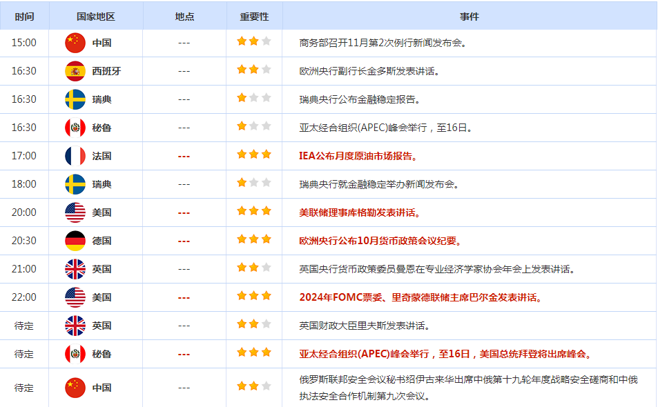Viewport: 658px width, 407px height.
Task: Open the red APEC event mentioning 美国总统拜登
Action: tap(445, 354)
